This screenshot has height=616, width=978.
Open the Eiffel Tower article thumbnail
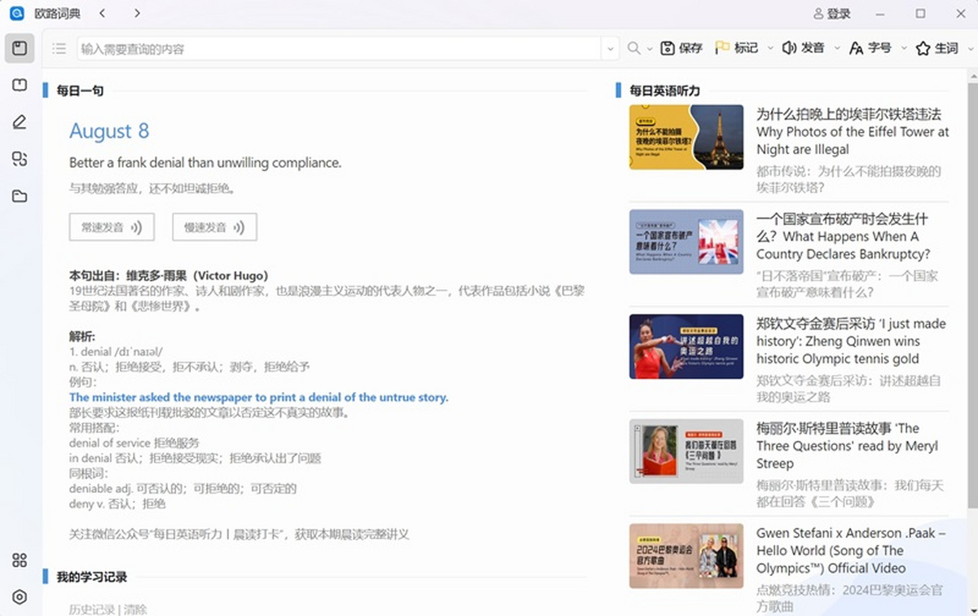coord(685,137)
